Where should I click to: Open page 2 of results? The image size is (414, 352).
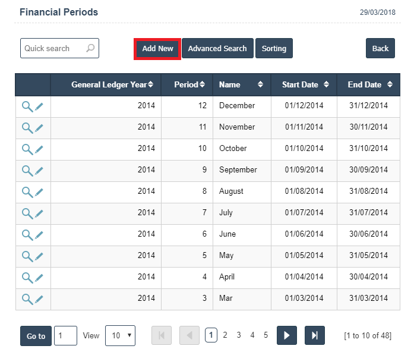[x=225, y=335]
